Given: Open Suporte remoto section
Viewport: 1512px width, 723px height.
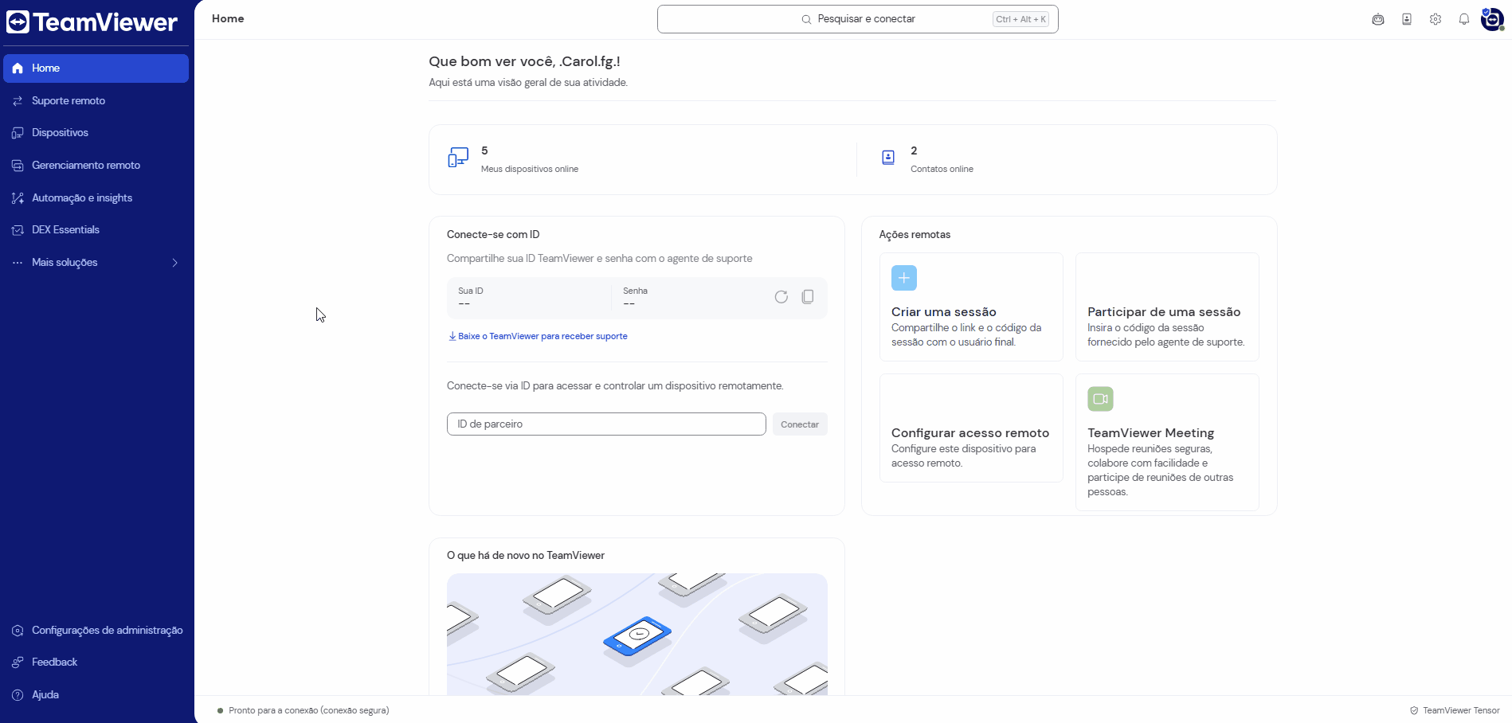Looking at the screenshot, I should (96, 101).
